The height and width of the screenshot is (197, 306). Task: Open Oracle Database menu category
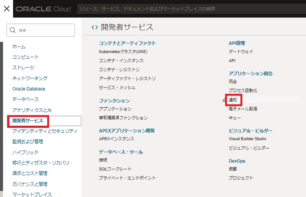tap(29, 89)
